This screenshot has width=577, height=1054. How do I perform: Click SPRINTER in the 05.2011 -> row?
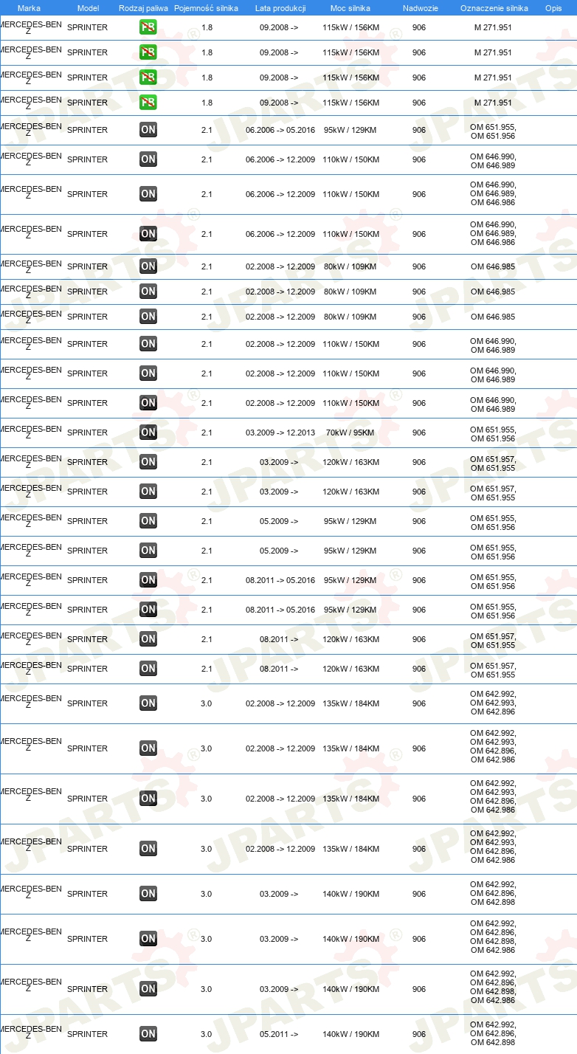click(x=87, y=1034)
